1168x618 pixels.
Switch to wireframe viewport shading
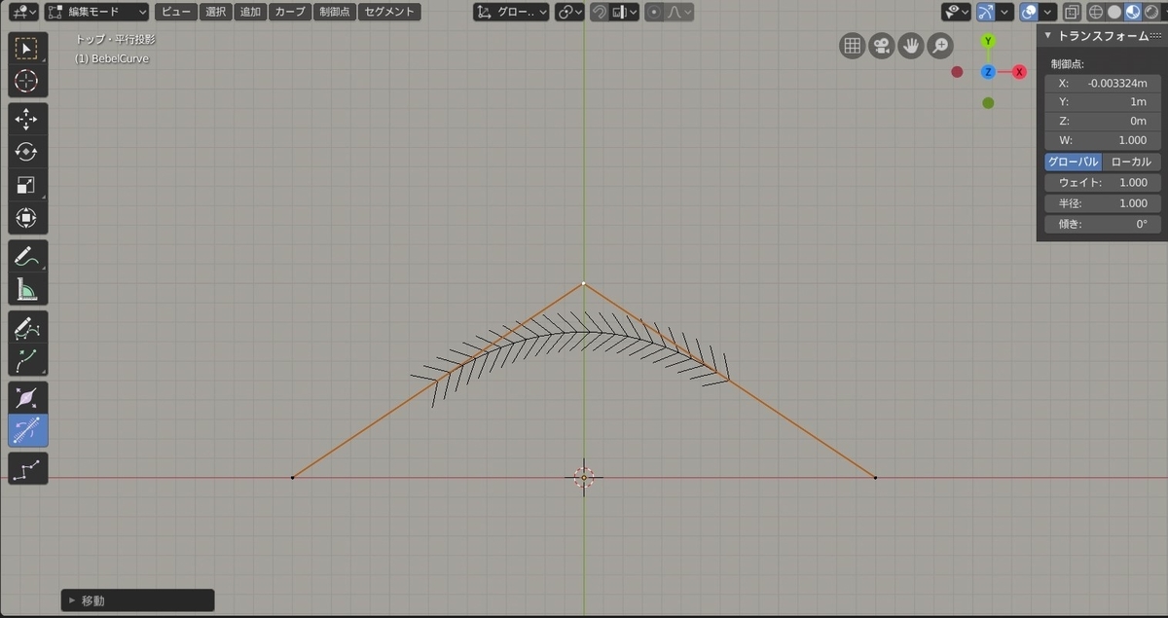pyautogui.click(x=1095, y=13)
